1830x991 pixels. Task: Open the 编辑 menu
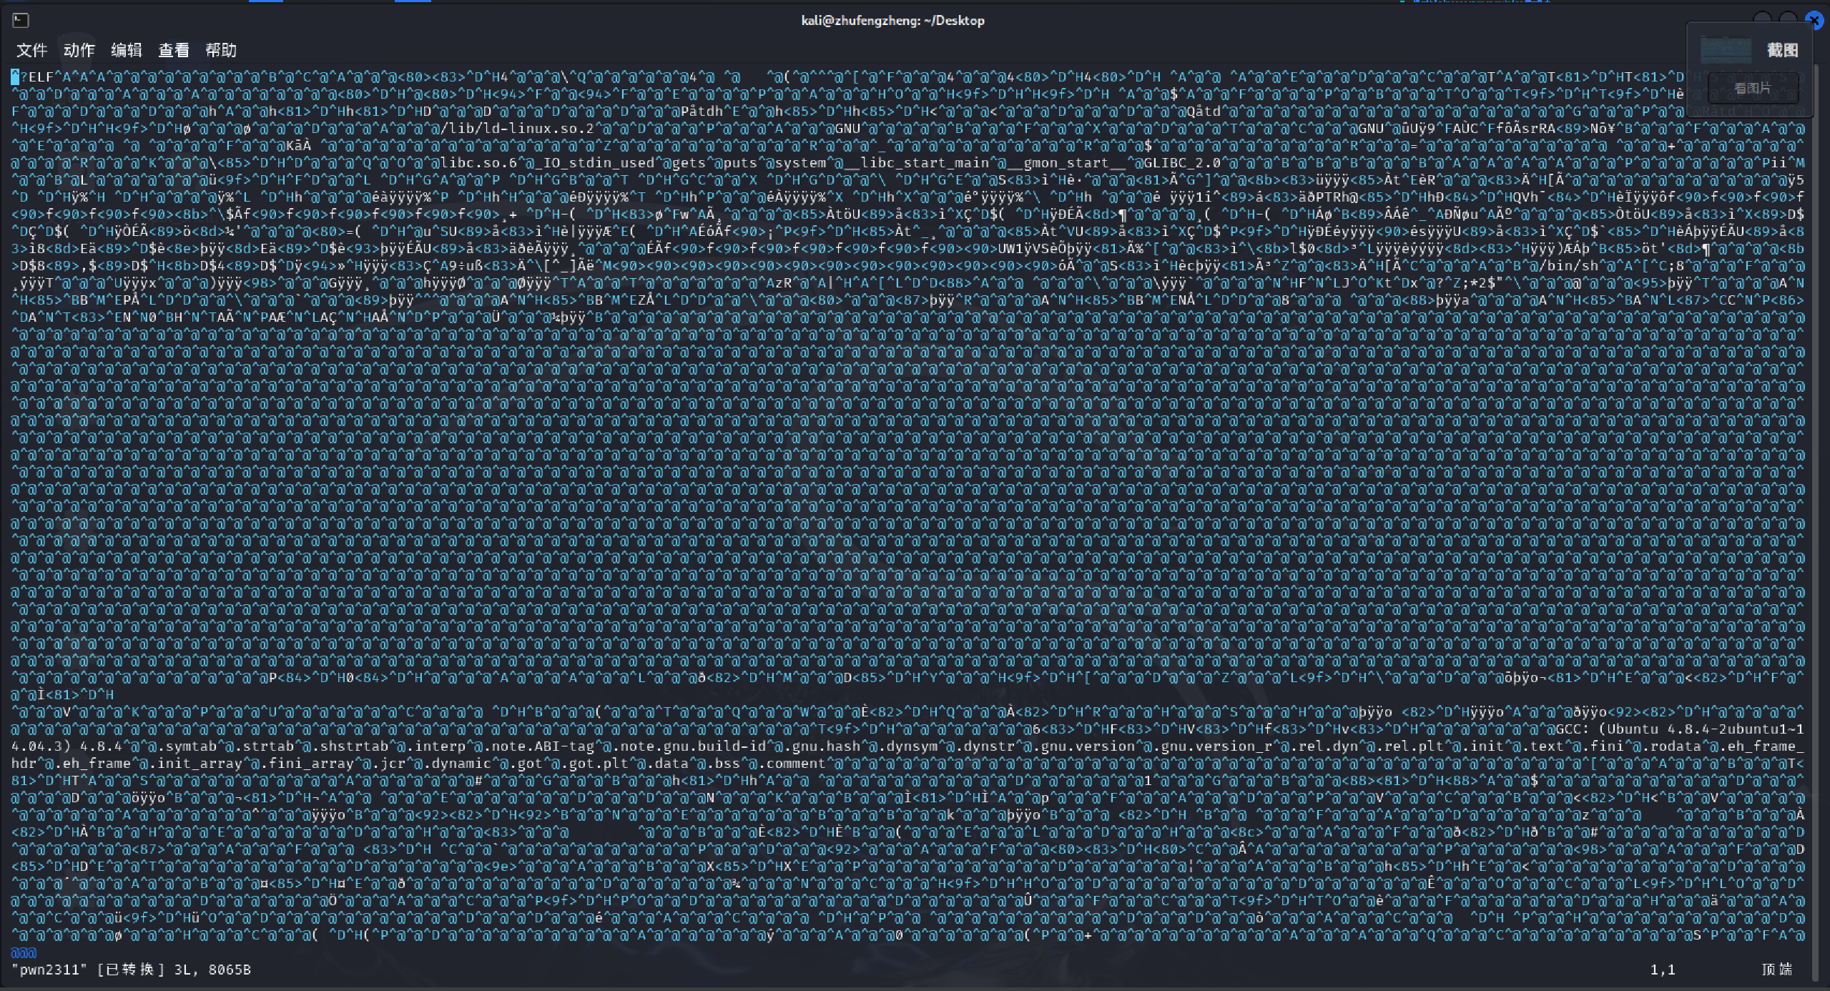point(127,50)
